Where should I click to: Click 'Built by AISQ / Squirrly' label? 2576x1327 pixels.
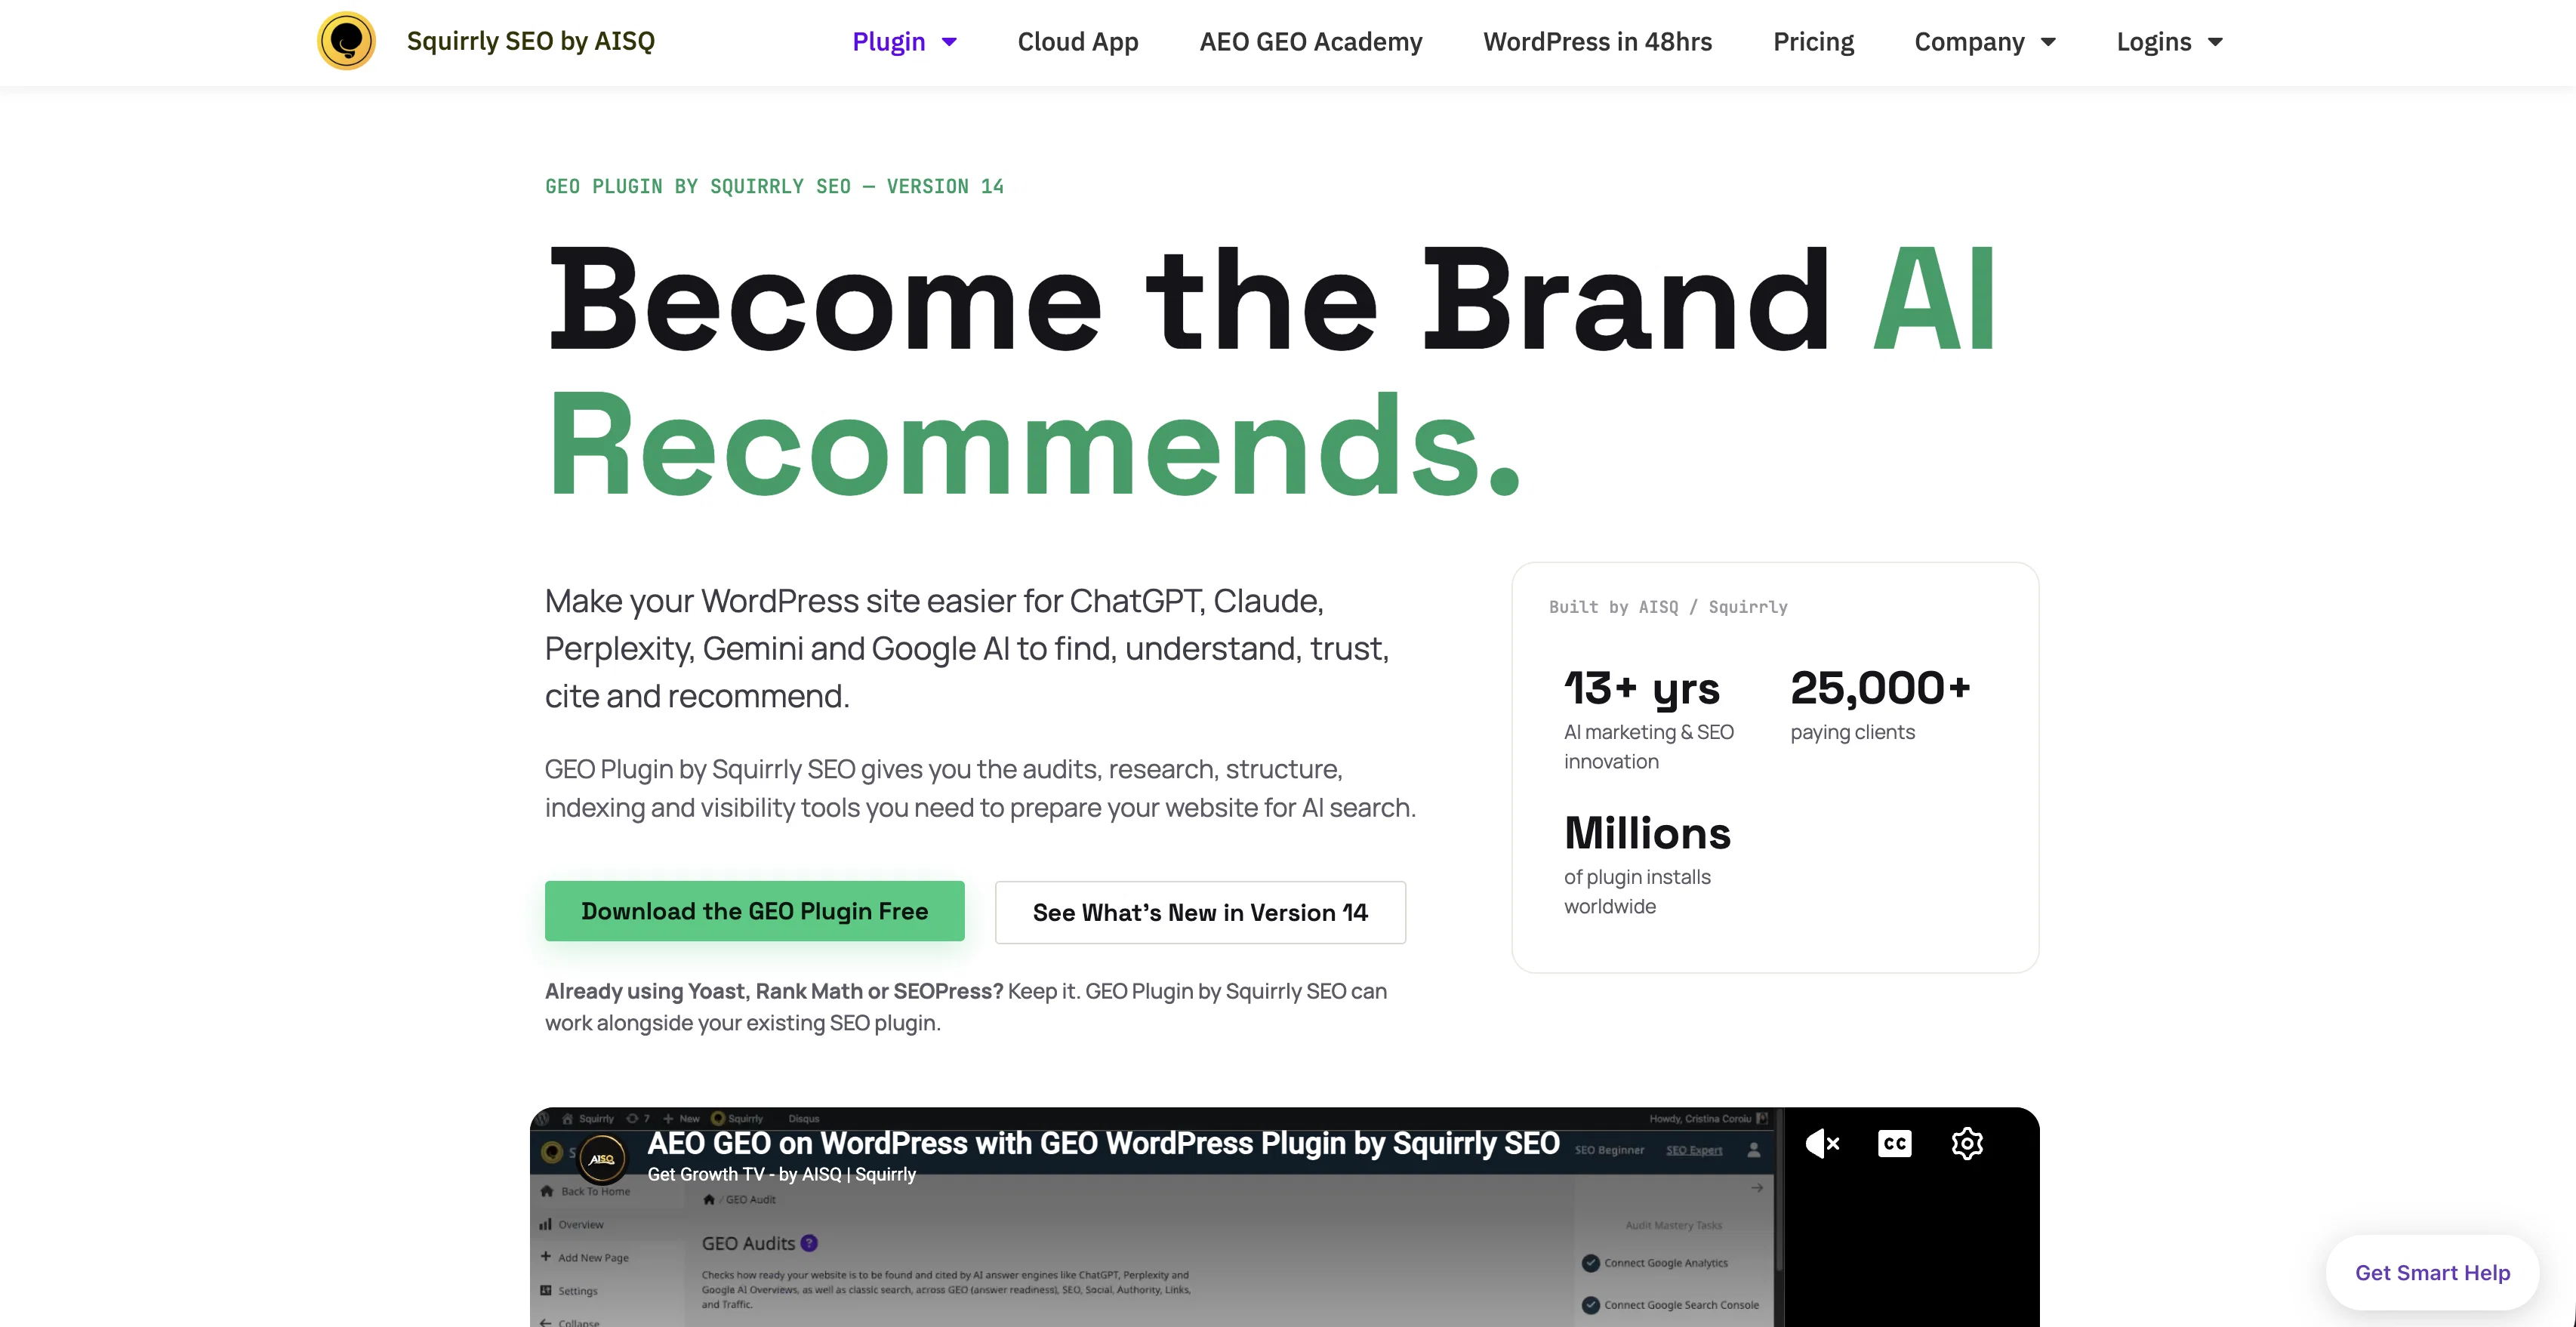point(1668,607)
